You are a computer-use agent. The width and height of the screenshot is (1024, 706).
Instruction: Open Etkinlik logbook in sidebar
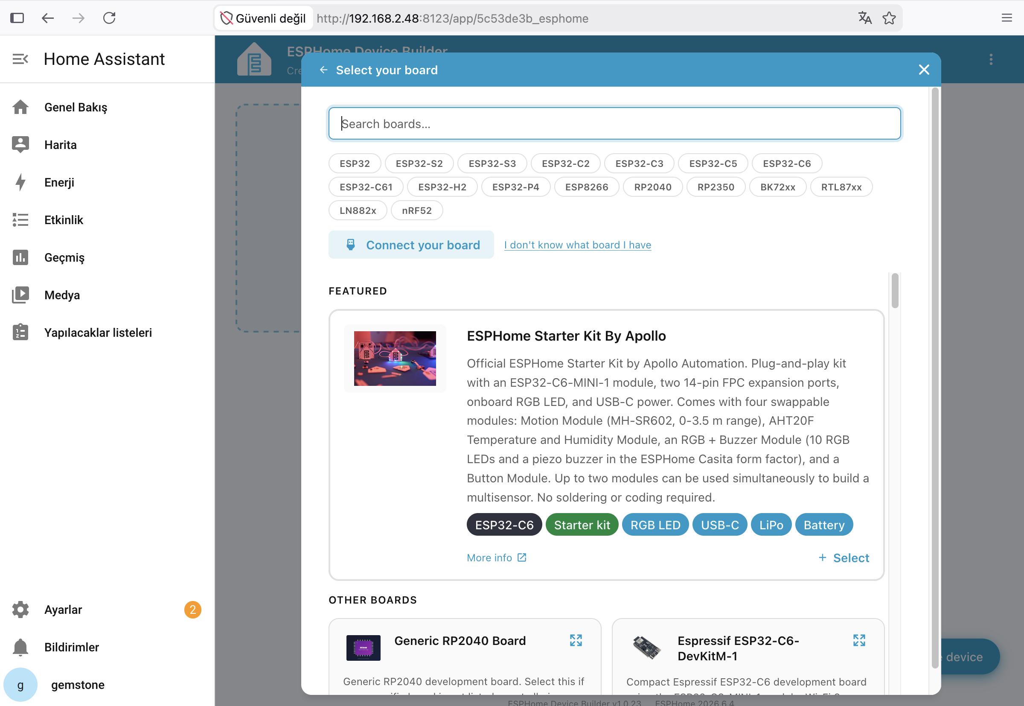point(107,220)
